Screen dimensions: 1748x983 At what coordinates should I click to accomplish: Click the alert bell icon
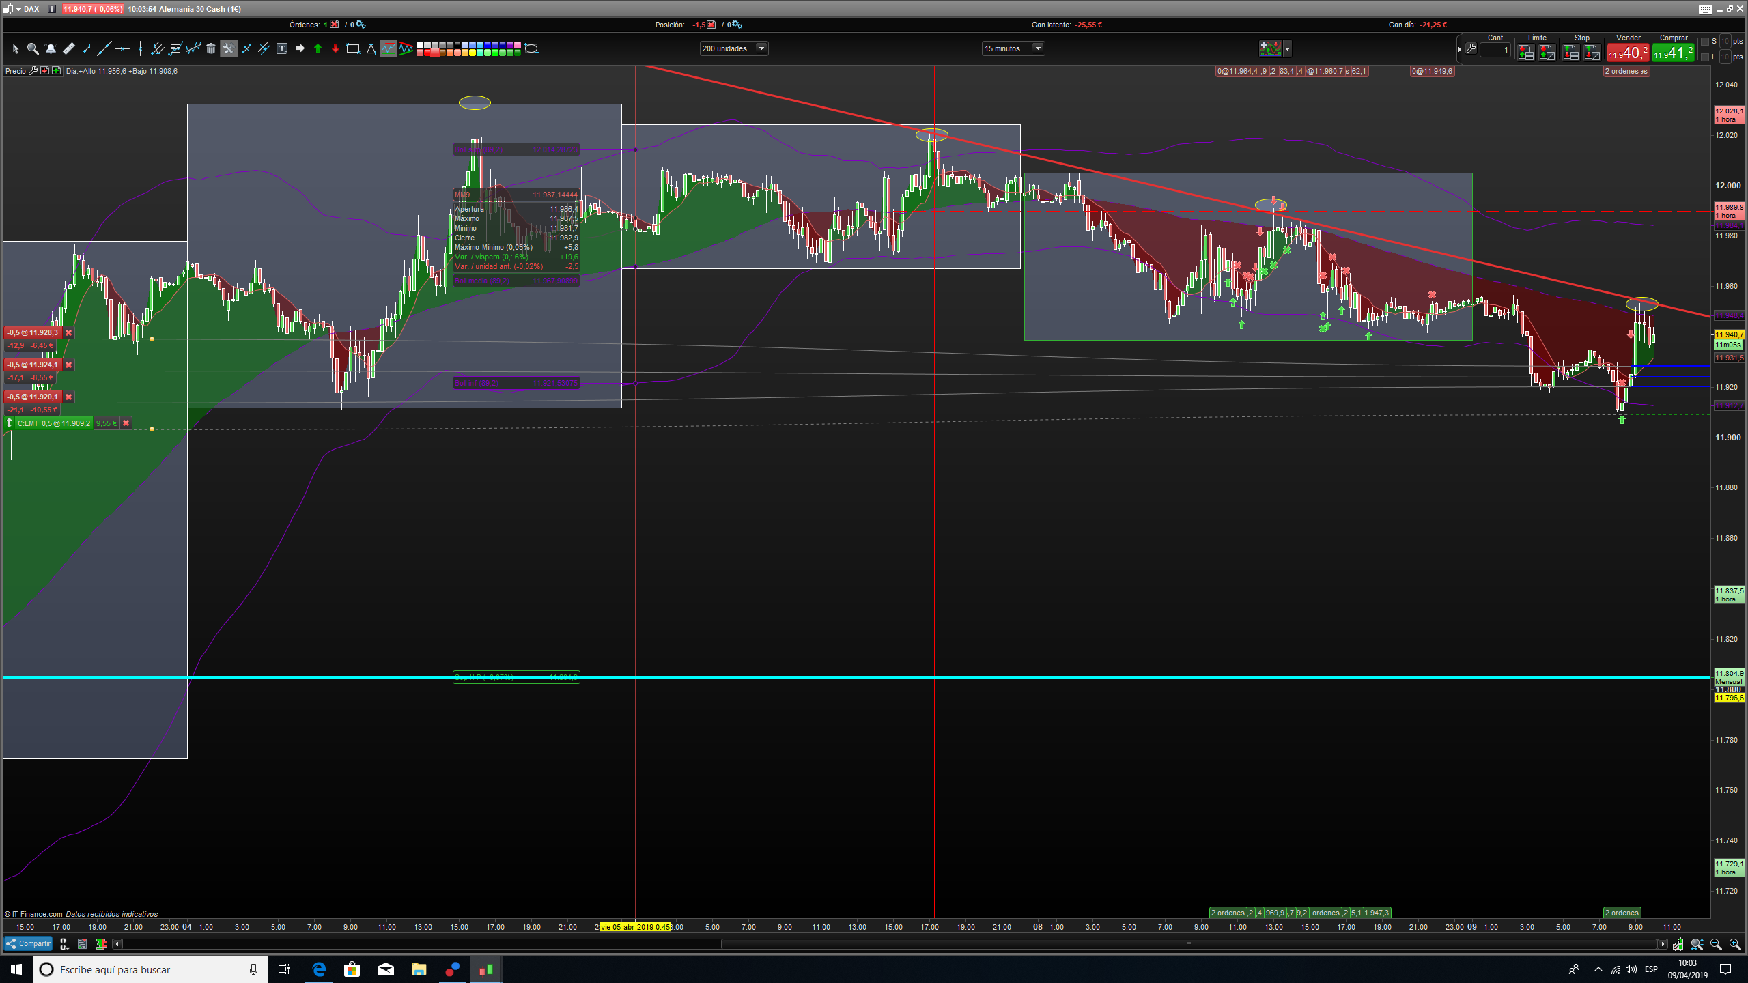[x=51, y=48]
